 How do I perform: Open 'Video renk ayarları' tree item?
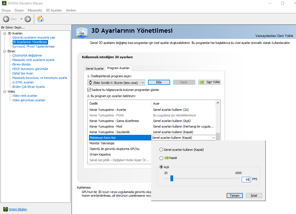(25, 96)
